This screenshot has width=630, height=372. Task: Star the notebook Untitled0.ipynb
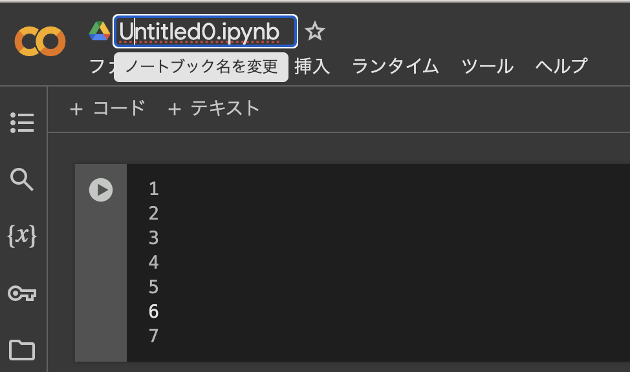[315, 31]
